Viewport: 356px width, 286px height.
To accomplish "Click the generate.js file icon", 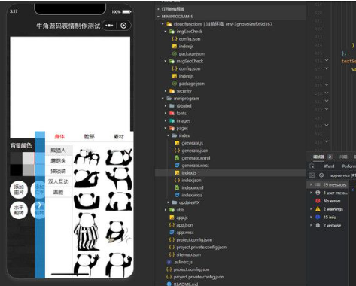I will coord(177,143).
